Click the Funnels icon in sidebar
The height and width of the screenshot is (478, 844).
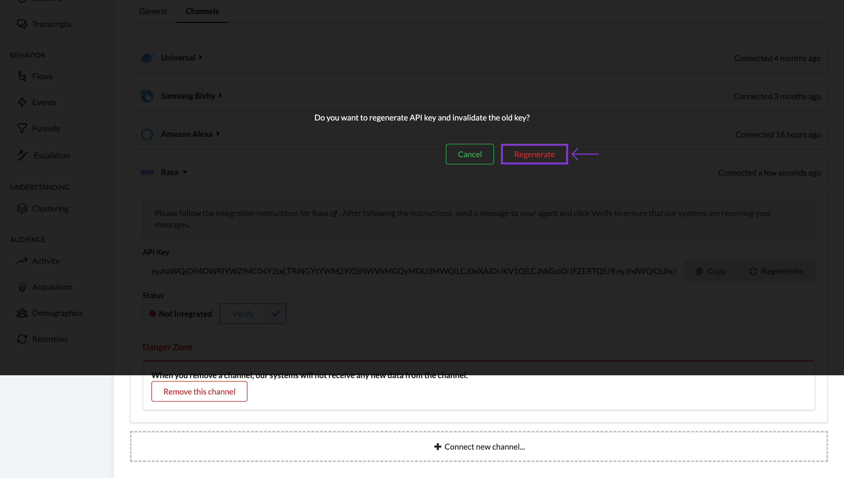(22, 128)
